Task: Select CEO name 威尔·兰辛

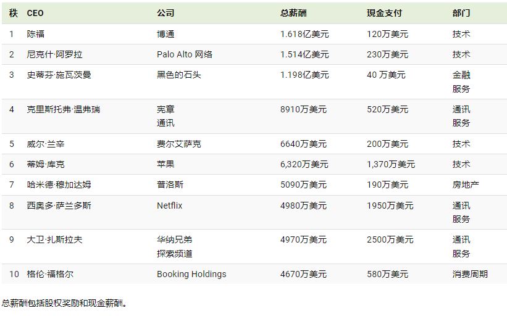Action: tap(46, 144)
